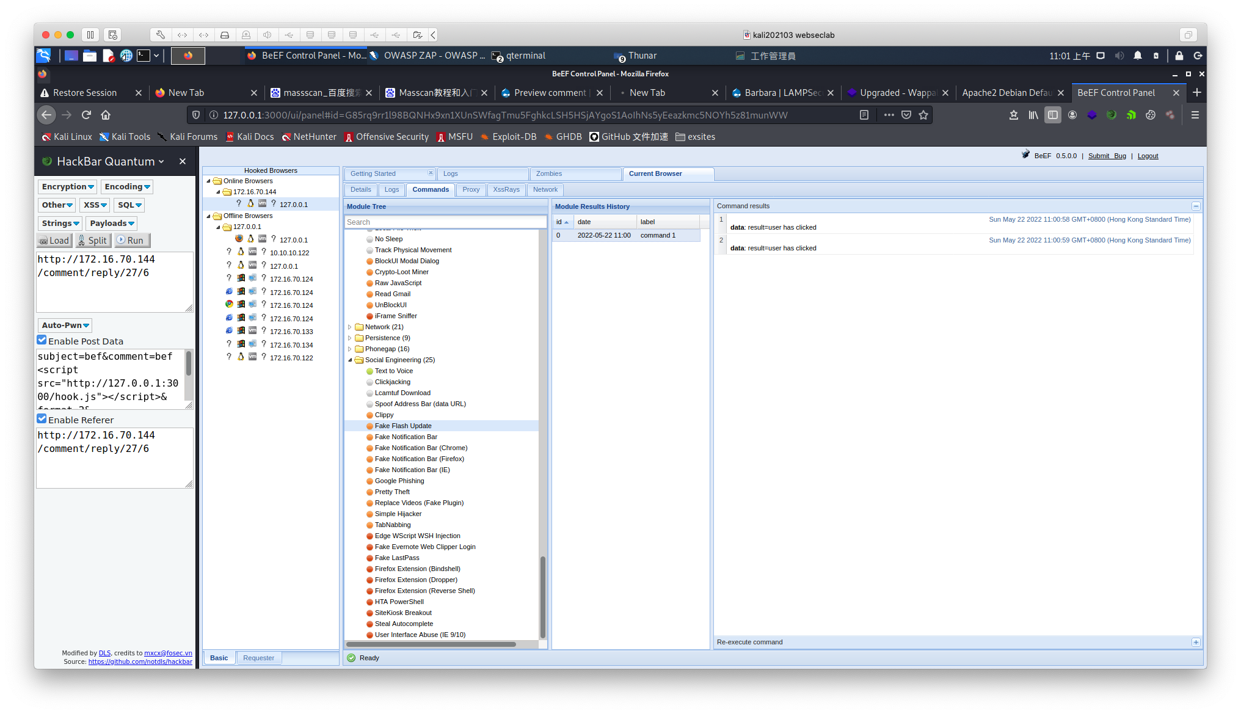This screenshot has height=714, width=1241.
Task: Go to Firefox home page icon
Action: [x=106, y=115]
